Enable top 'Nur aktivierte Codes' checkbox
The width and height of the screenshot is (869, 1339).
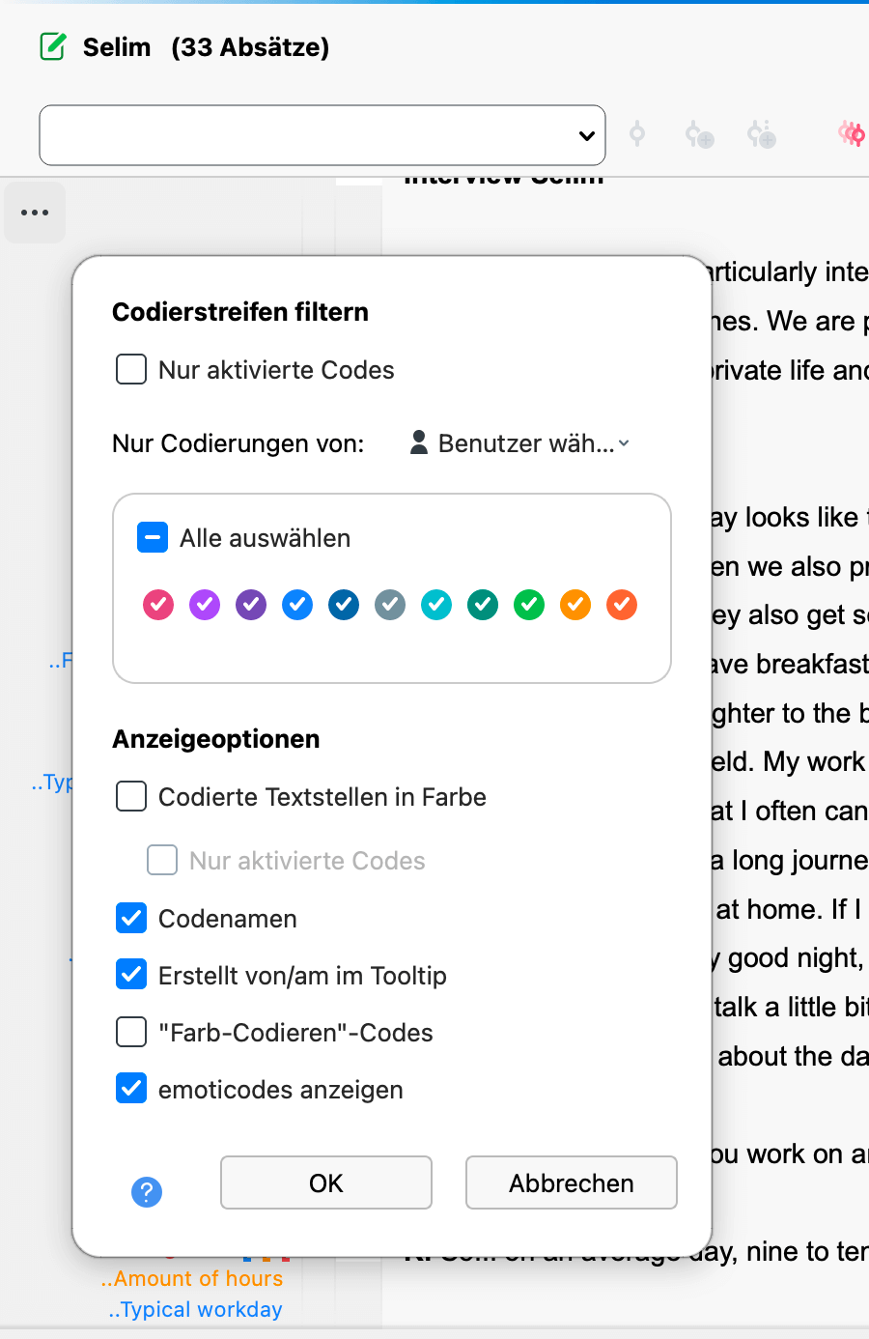pyautogui.click(x=131, y=369)
